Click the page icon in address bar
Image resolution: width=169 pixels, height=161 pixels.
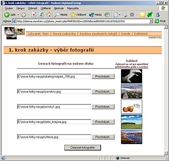click(x=15, y=21)
